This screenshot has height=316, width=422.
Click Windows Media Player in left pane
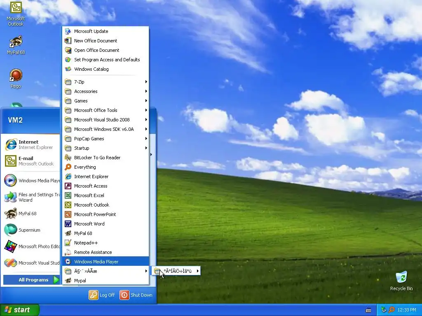[31, 181]
